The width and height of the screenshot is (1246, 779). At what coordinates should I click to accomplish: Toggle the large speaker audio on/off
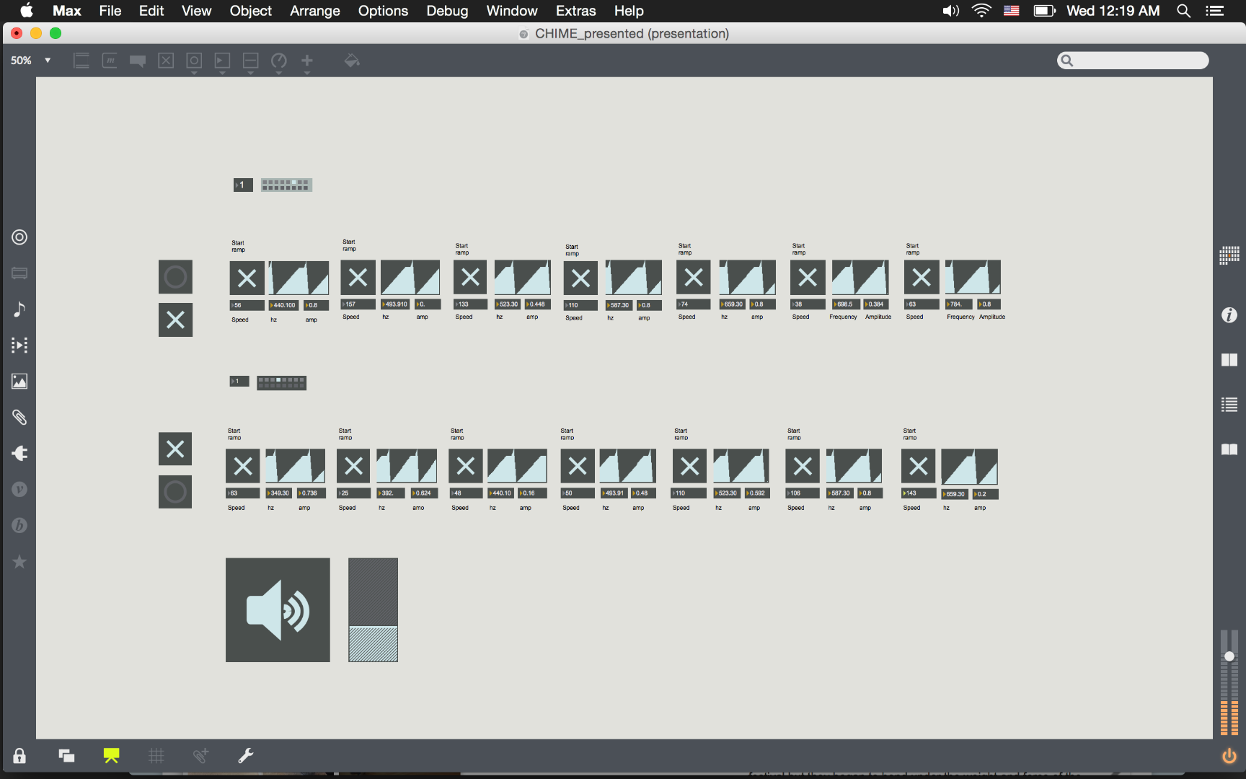(x=278, y=610)
